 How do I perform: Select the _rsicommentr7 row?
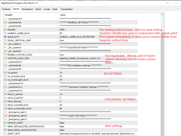(x=70, y=62)
